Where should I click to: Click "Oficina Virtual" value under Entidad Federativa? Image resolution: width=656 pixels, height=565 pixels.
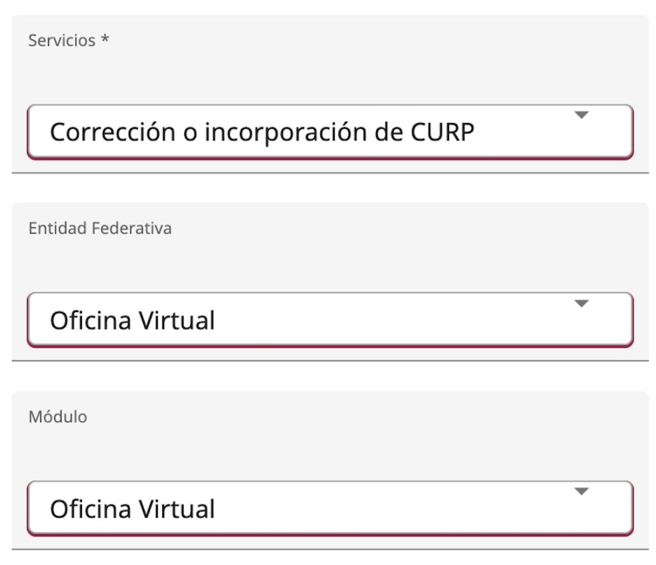[x=132, y=320]
